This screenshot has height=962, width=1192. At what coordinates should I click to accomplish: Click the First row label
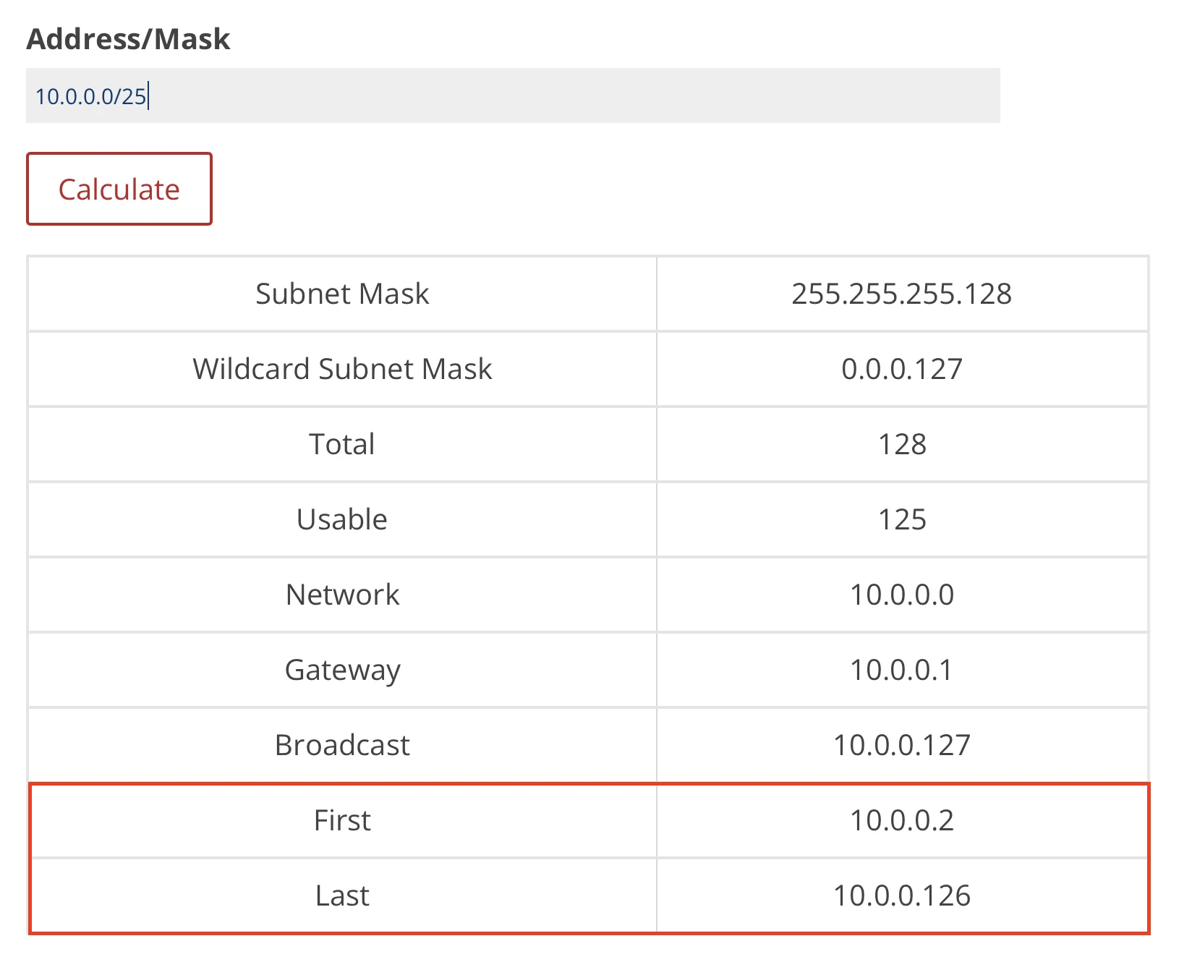342,820
